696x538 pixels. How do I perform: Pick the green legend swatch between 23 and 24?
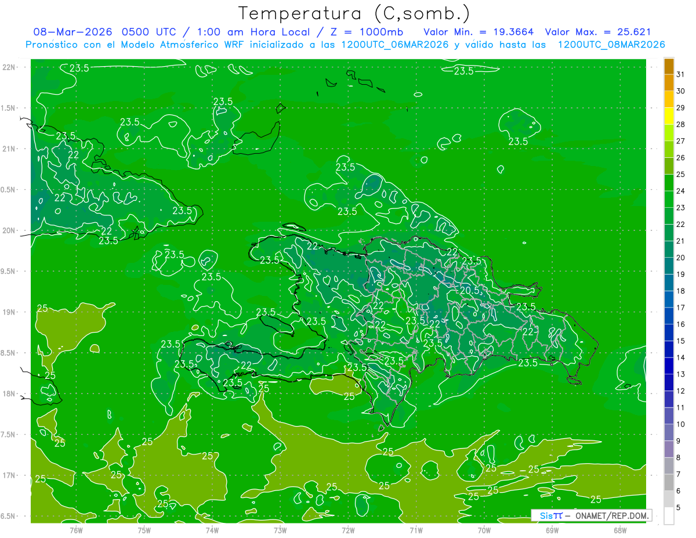669,199
